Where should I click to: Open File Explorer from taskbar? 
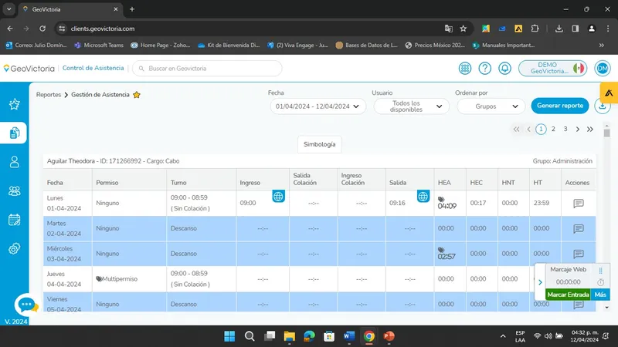pos(289,336)
